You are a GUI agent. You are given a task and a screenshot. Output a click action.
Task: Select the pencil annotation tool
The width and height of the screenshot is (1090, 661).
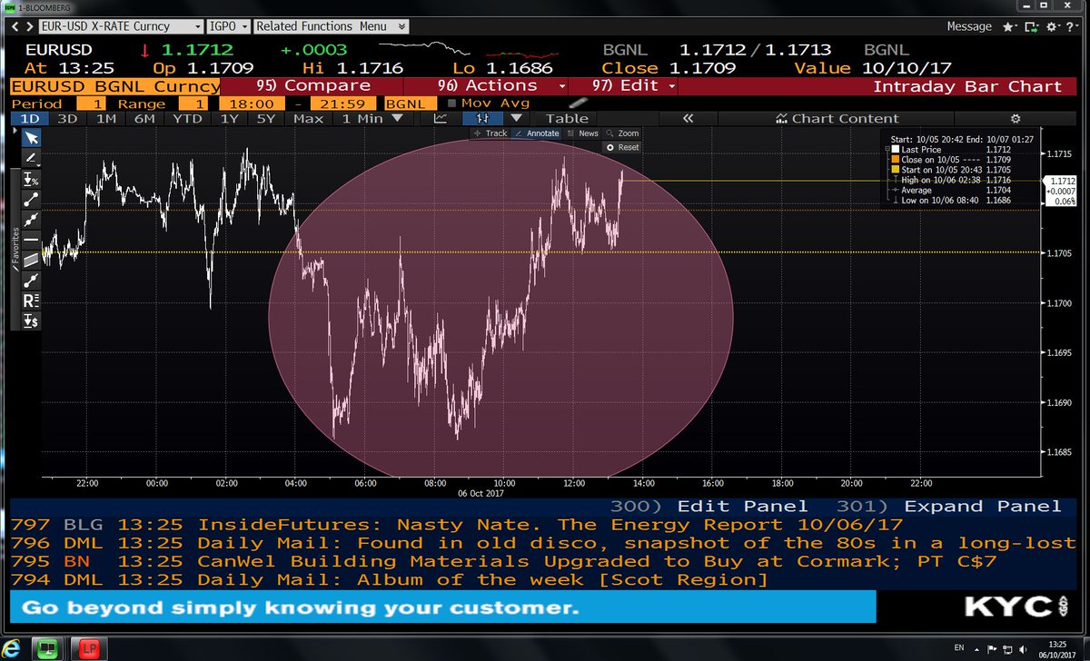(31, 158)
